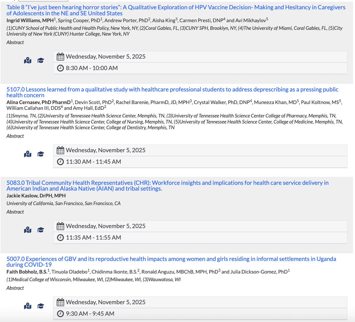Open 5083.0 Tribal Community Health Representatives link

pos(167,186)
